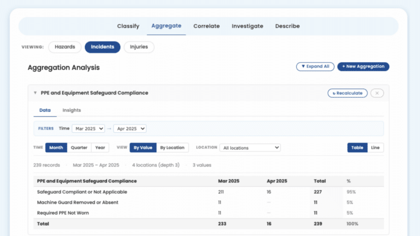Viewport: 420px width, 236px height.
Task: Open the Classify tab
Action: (x=128, y=26)
